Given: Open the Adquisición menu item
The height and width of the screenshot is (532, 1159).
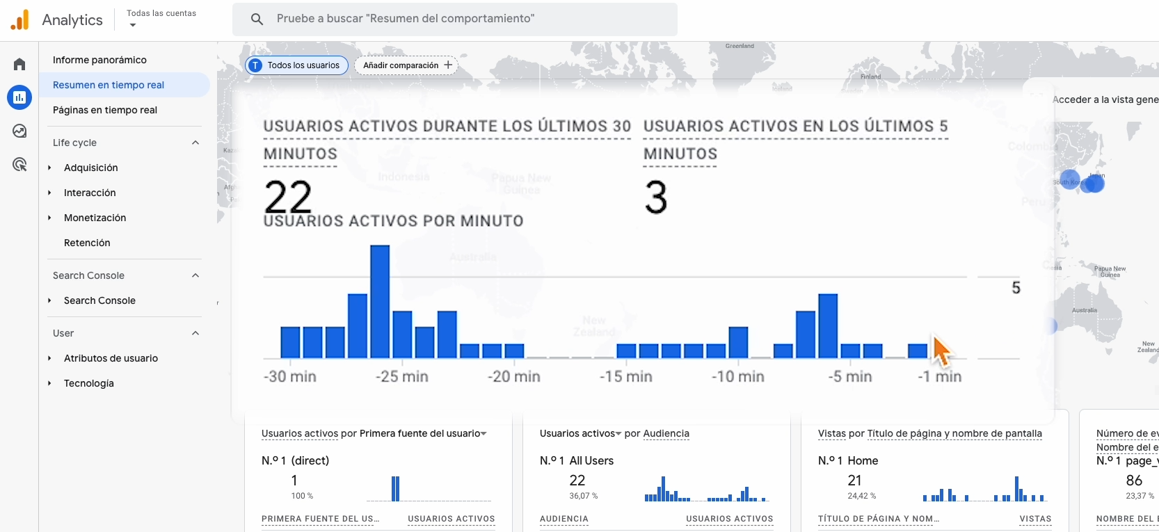Looking at the screenshot, I should (x=91, y=168).
